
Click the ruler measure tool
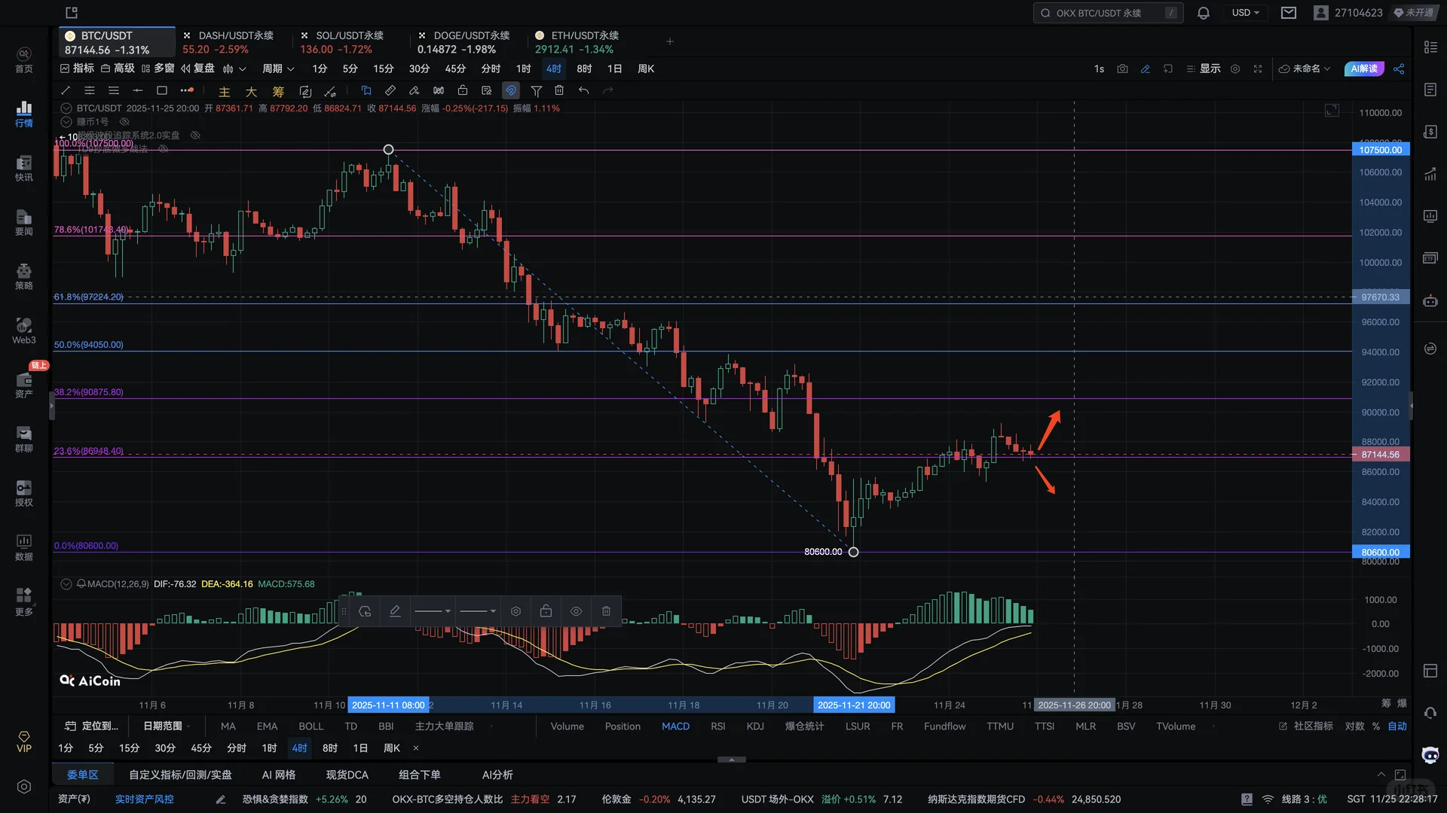[390, 90]
